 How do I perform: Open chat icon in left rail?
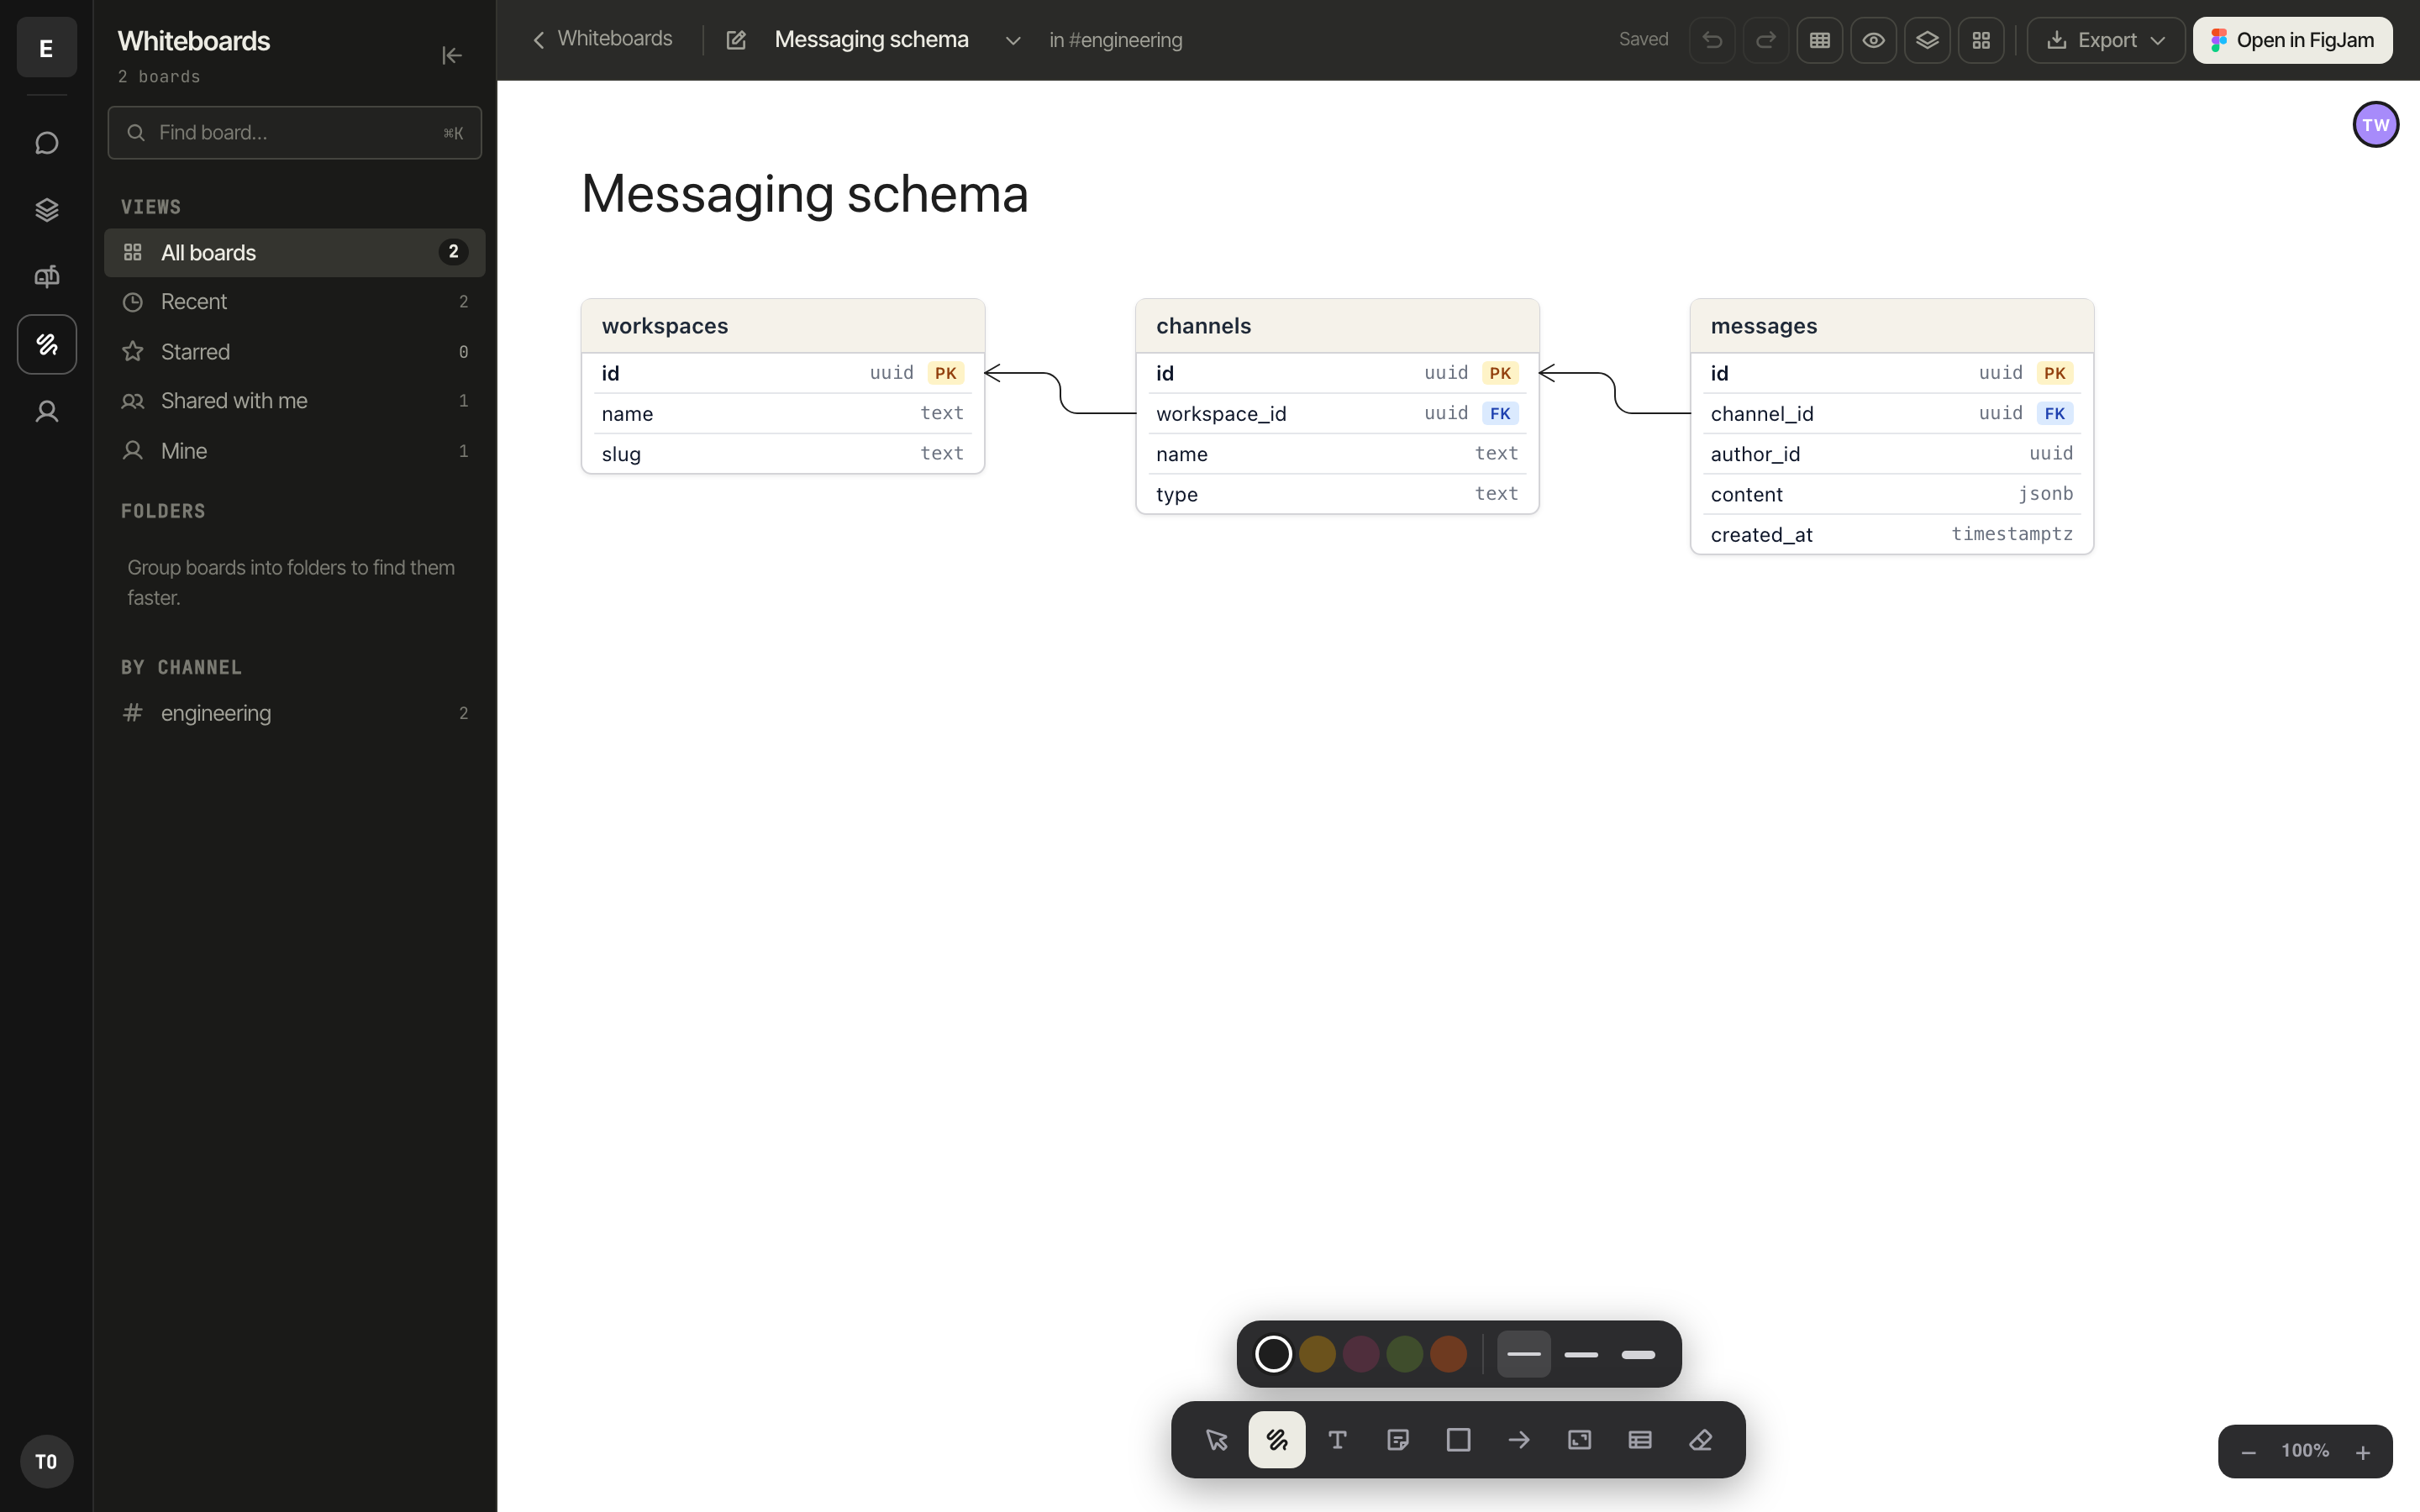tap(47, 143)
